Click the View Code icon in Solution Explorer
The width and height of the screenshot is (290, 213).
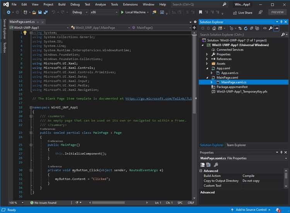tap(265, 28)
